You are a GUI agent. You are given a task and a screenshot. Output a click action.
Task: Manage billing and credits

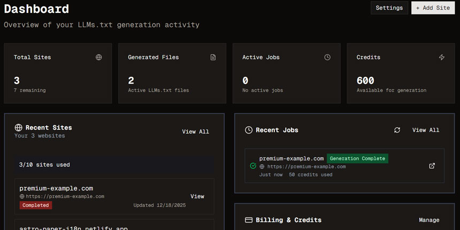coord(429,220)
